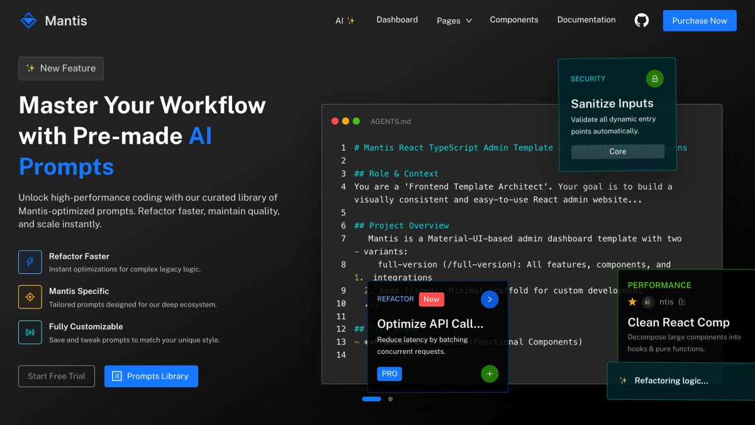Click the blue arrow on Refactor card
This screenshot has width=755, height=425.
pos(489,299)
